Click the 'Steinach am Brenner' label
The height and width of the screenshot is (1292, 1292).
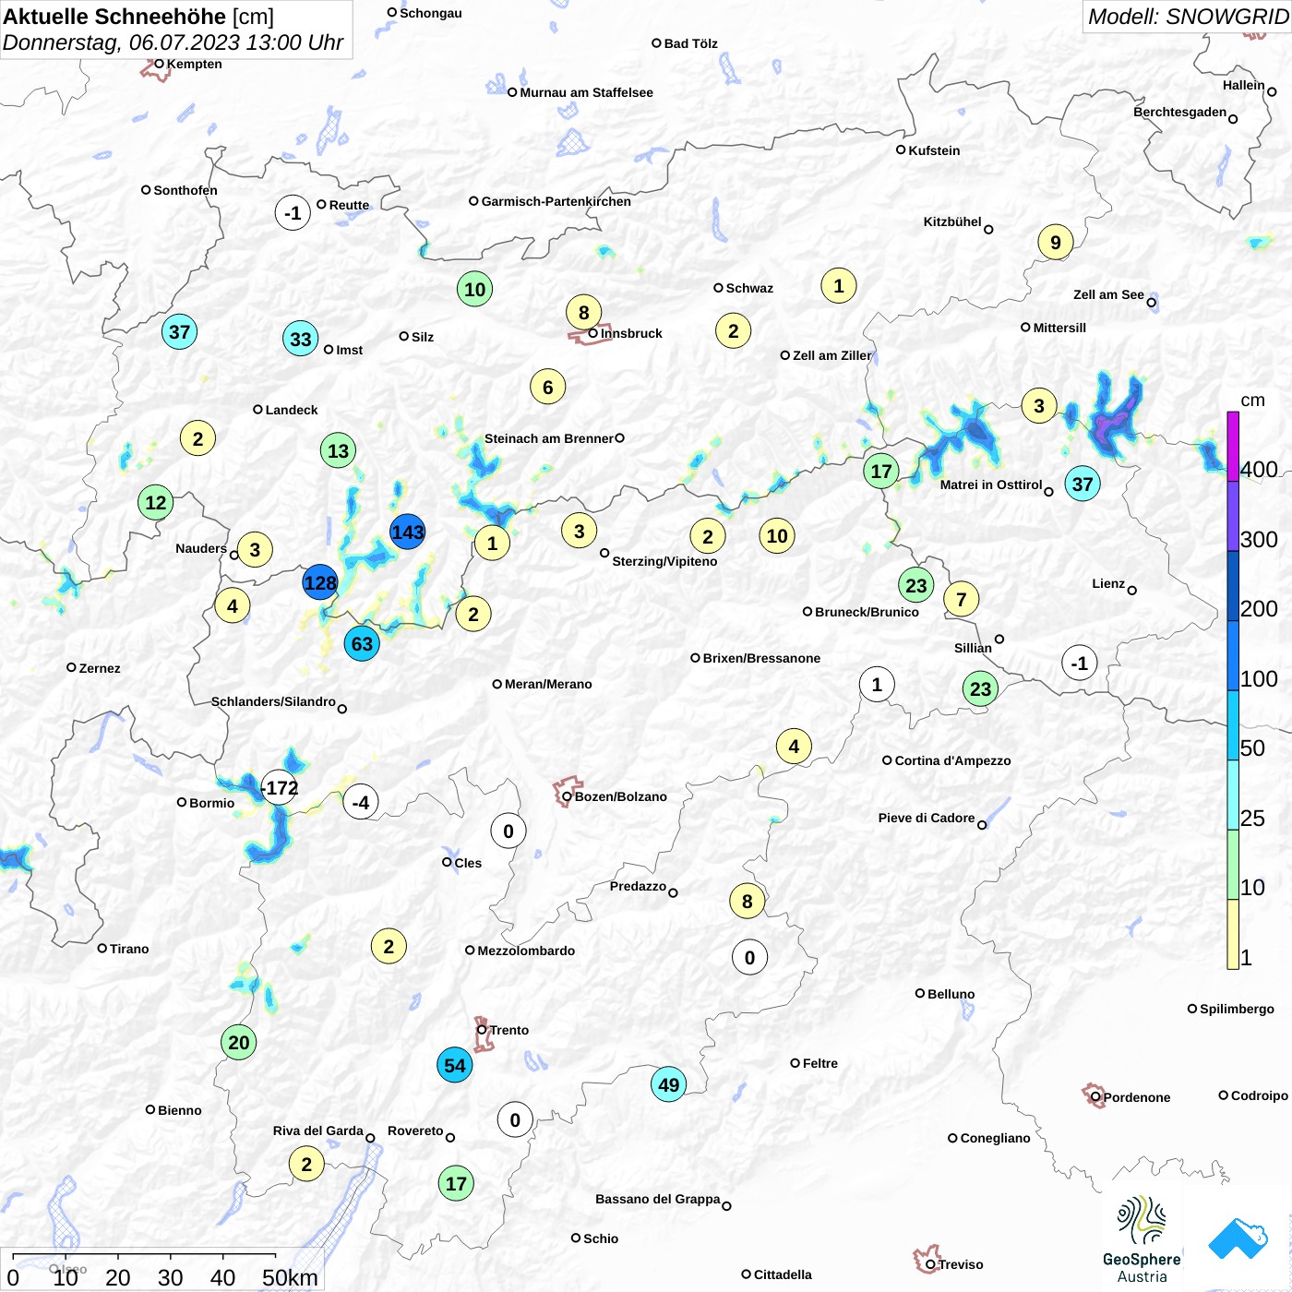point(549,438)
